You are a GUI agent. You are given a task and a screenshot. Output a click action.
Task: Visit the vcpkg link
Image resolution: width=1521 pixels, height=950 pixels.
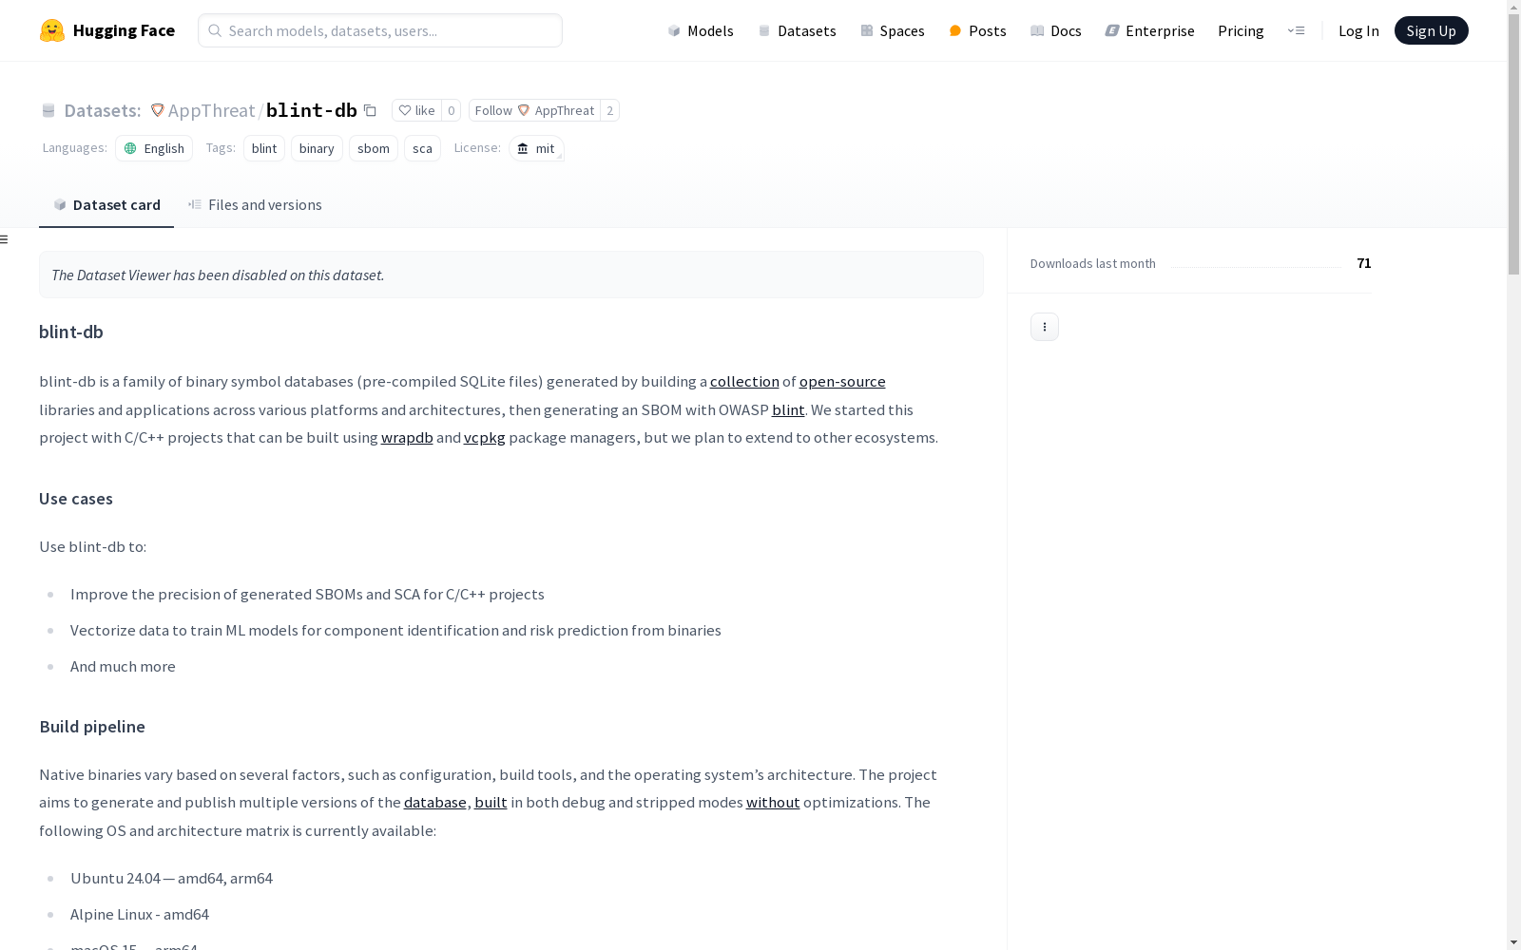[x=485, y=438]
